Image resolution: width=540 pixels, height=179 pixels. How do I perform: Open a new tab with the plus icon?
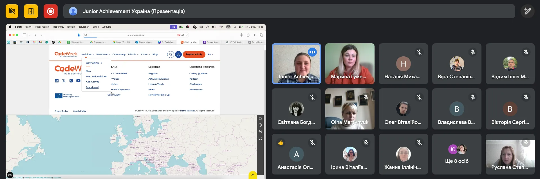coord(255,35)
